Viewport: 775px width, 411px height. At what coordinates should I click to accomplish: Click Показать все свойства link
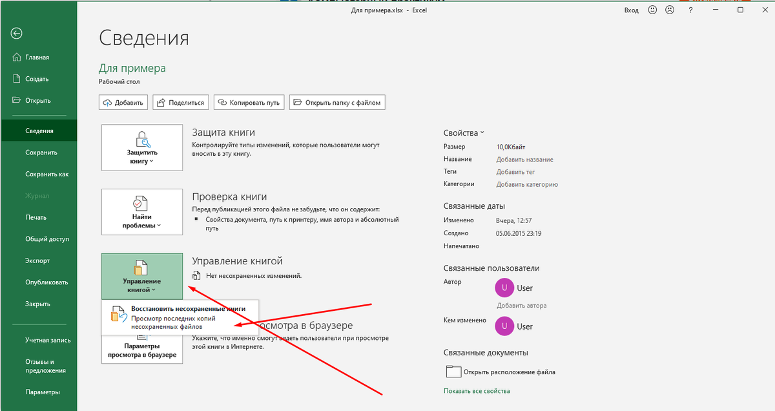click(477, 391)
